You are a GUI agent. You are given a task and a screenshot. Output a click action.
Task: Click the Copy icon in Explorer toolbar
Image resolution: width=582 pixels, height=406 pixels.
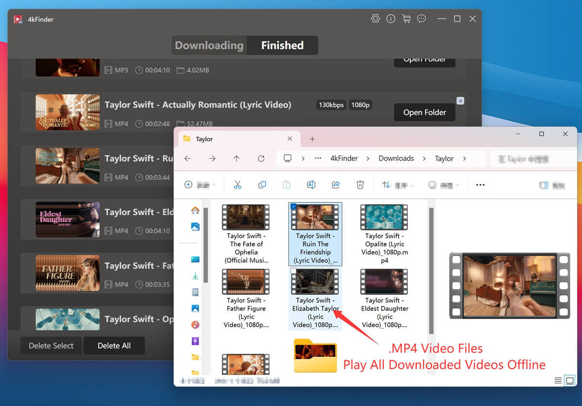[262, 185]
